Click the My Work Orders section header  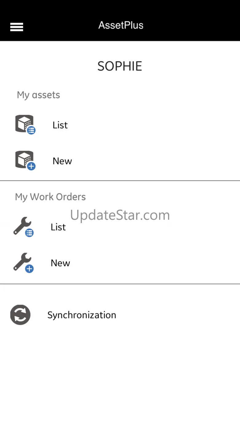[50, 197]
